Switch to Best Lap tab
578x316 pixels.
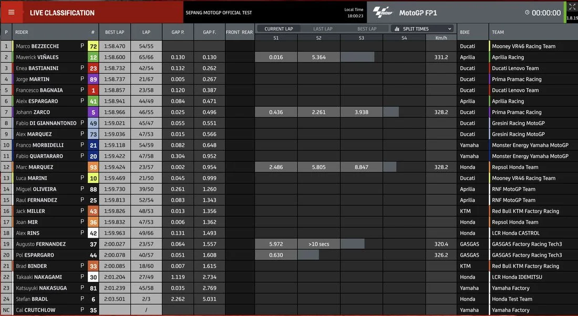click(367, 29)
